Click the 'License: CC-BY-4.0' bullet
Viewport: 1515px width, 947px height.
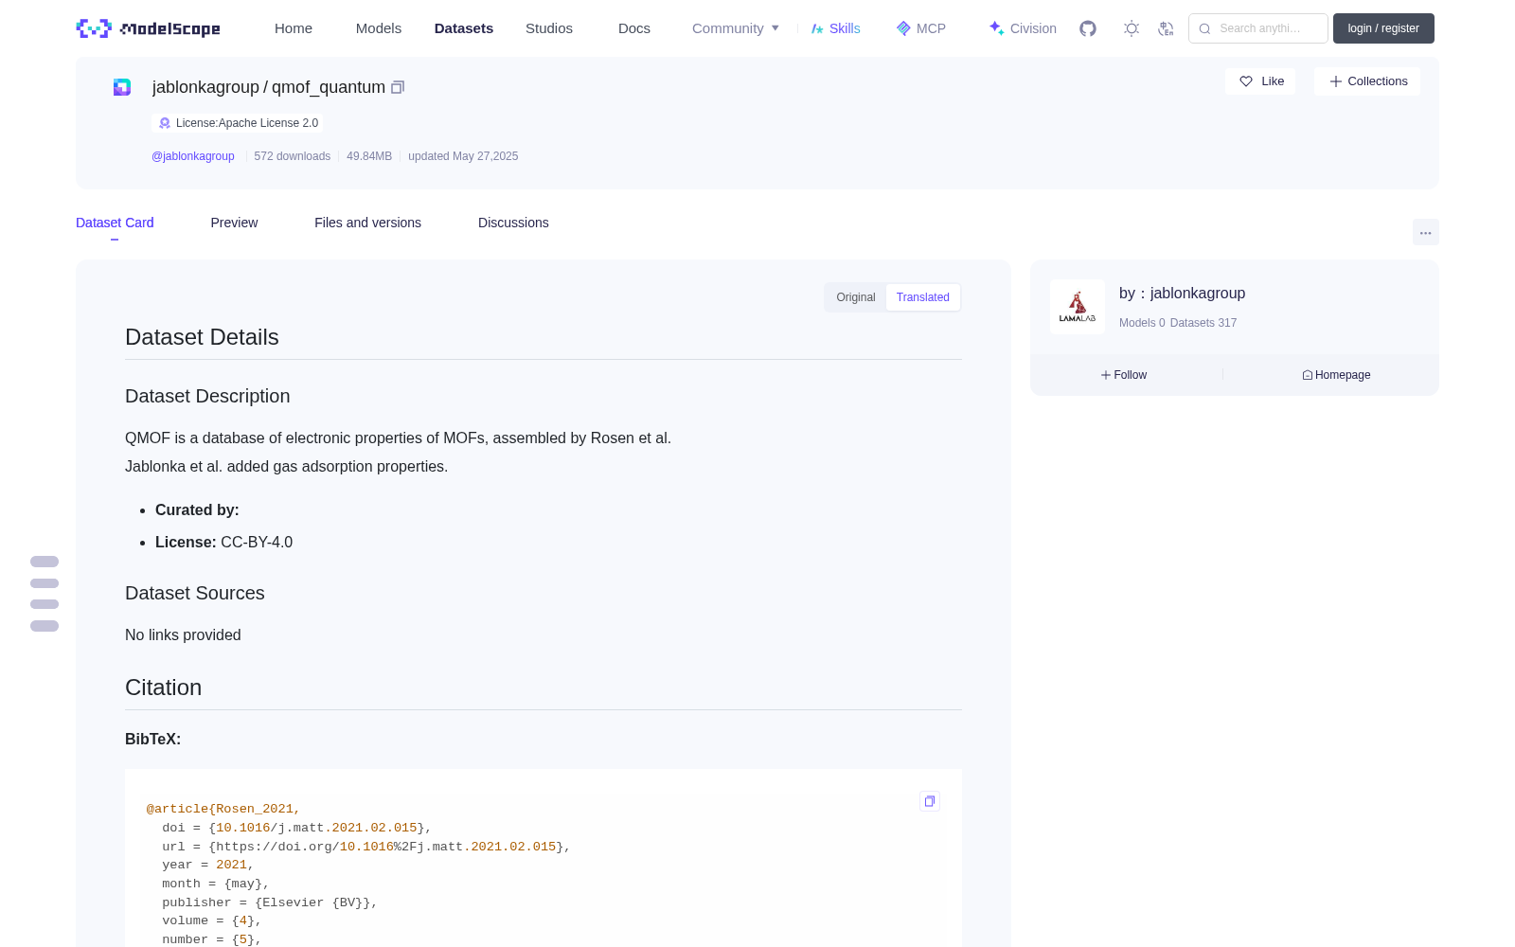pyautogui.click(x=223, y=543)
